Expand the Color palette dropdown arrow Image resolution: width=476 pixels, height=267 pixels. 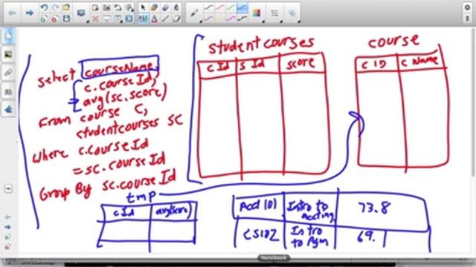[263, 22]
